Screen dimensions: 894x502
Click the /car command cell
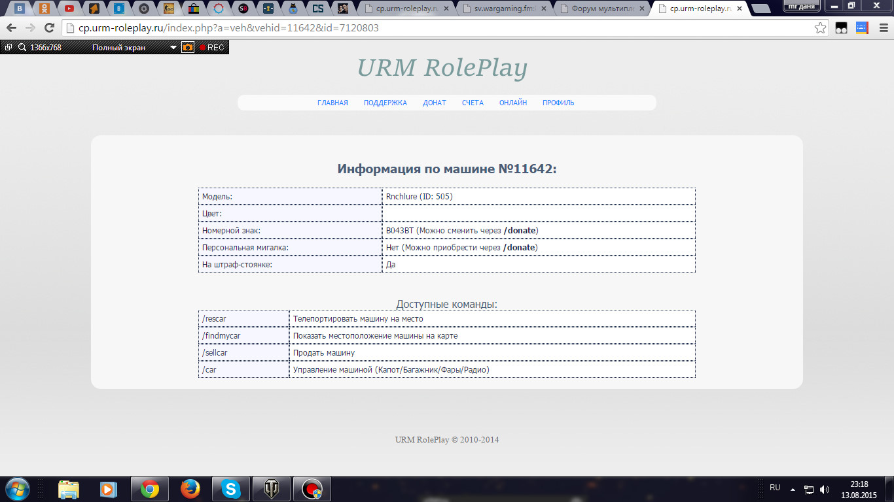tap(244, 369)
